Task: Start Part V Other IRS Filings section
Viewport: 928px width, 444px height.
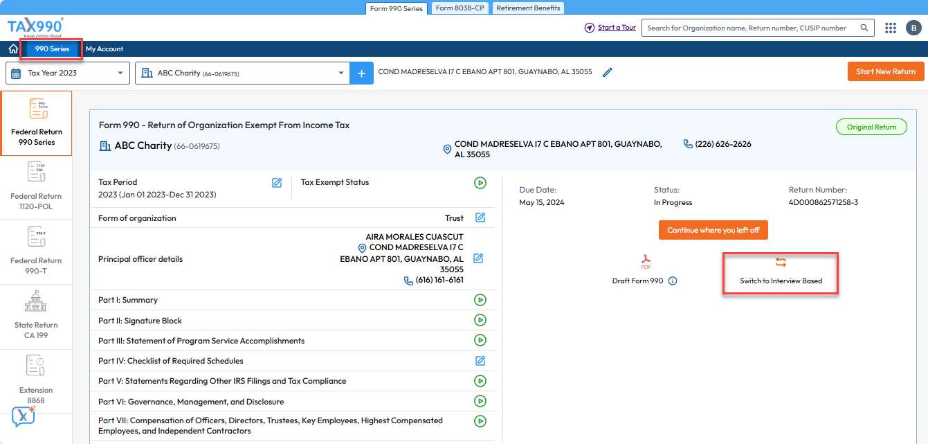Action: [x=480, y=381]
